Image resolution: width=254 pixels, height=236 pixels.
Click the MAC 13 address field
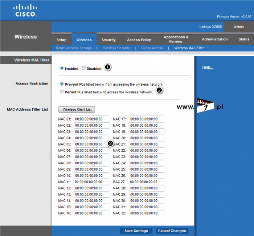[x=91, y=194]
